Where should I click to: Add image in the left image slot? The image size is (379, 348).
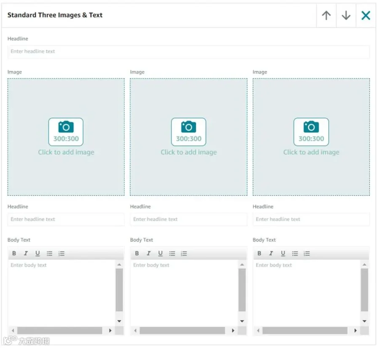[66, 137]
